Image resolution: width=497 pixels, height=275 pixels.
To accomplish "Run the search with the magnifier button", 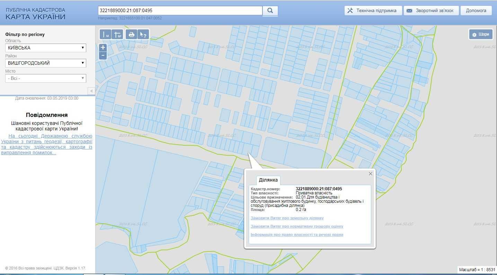I will point(270,11).
